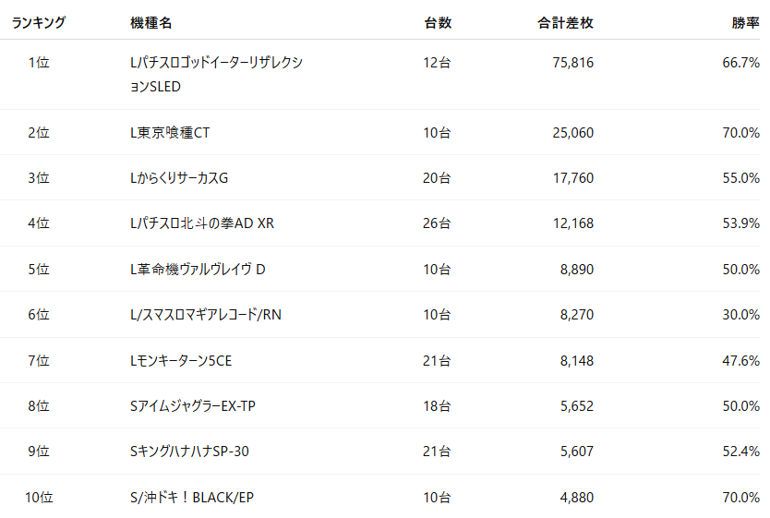The height and width of the screenshot is (518, 770).
Task: Click the ランキング column header
Action: 39,22
